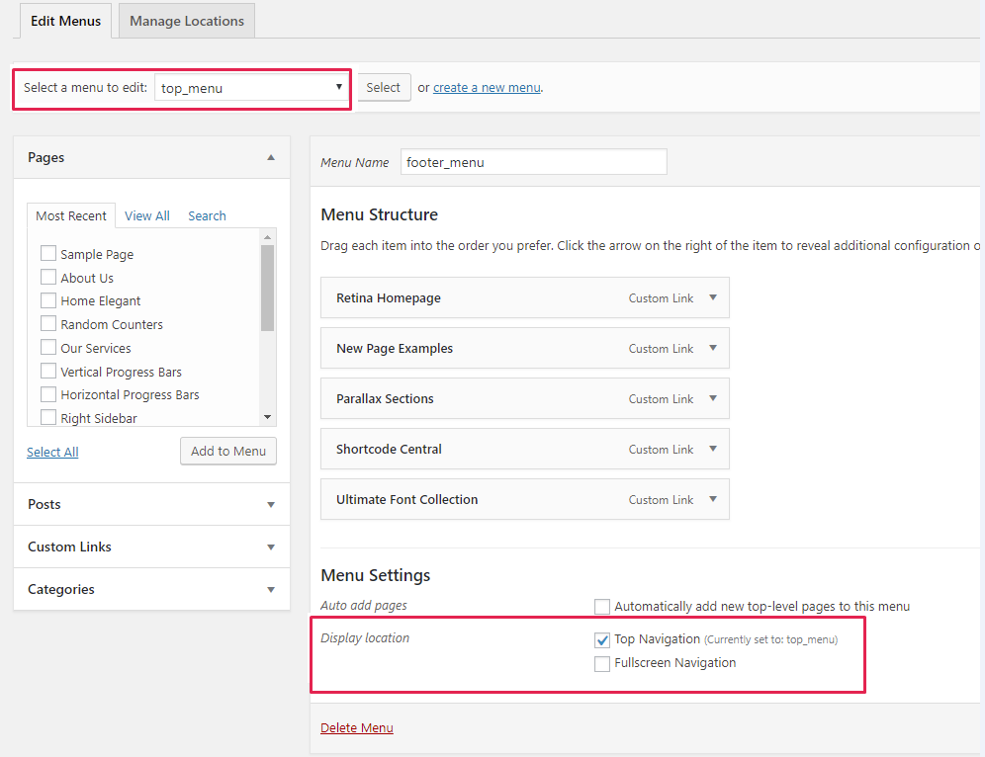Viewport: 985px width, 757px height.
Task: Expand Parallax Sections menu item arrow
Action: click(x=713, y=398)
